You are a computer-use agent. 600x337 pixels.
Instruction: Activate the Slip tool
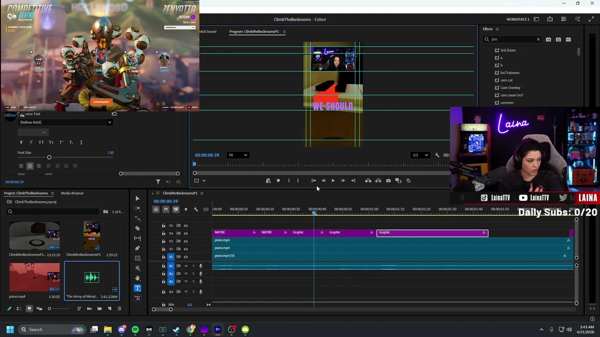(137, 238)
